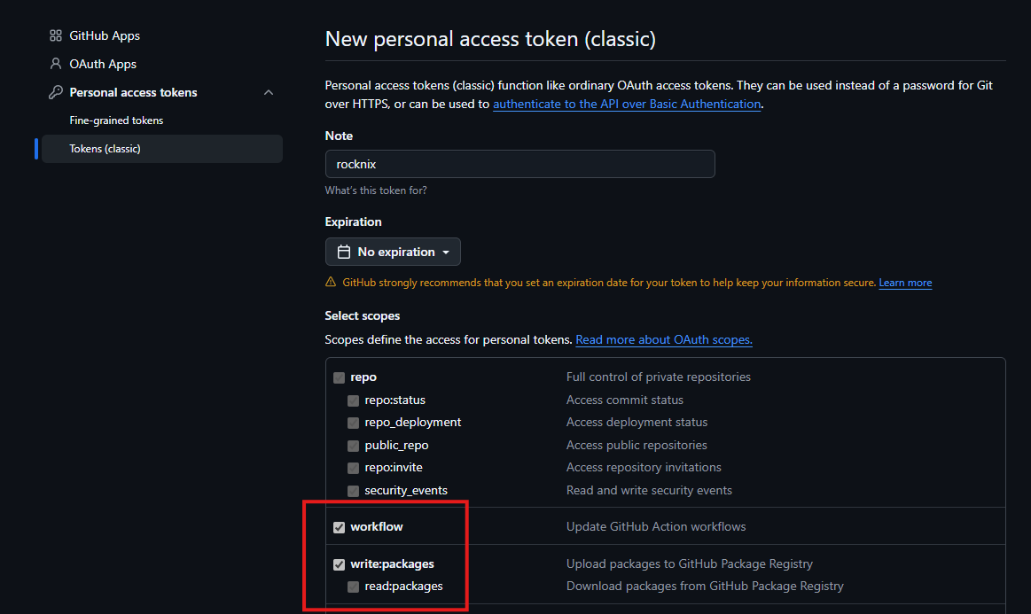Toggle the repo:status checkbox
The height and width of the screenshot is (614, 1031).
point(353,400)
